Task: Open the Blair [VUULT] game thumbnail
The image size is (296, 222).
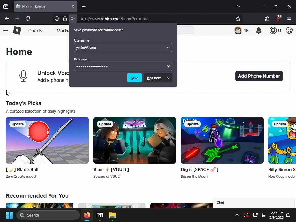Action: point(135,140)
